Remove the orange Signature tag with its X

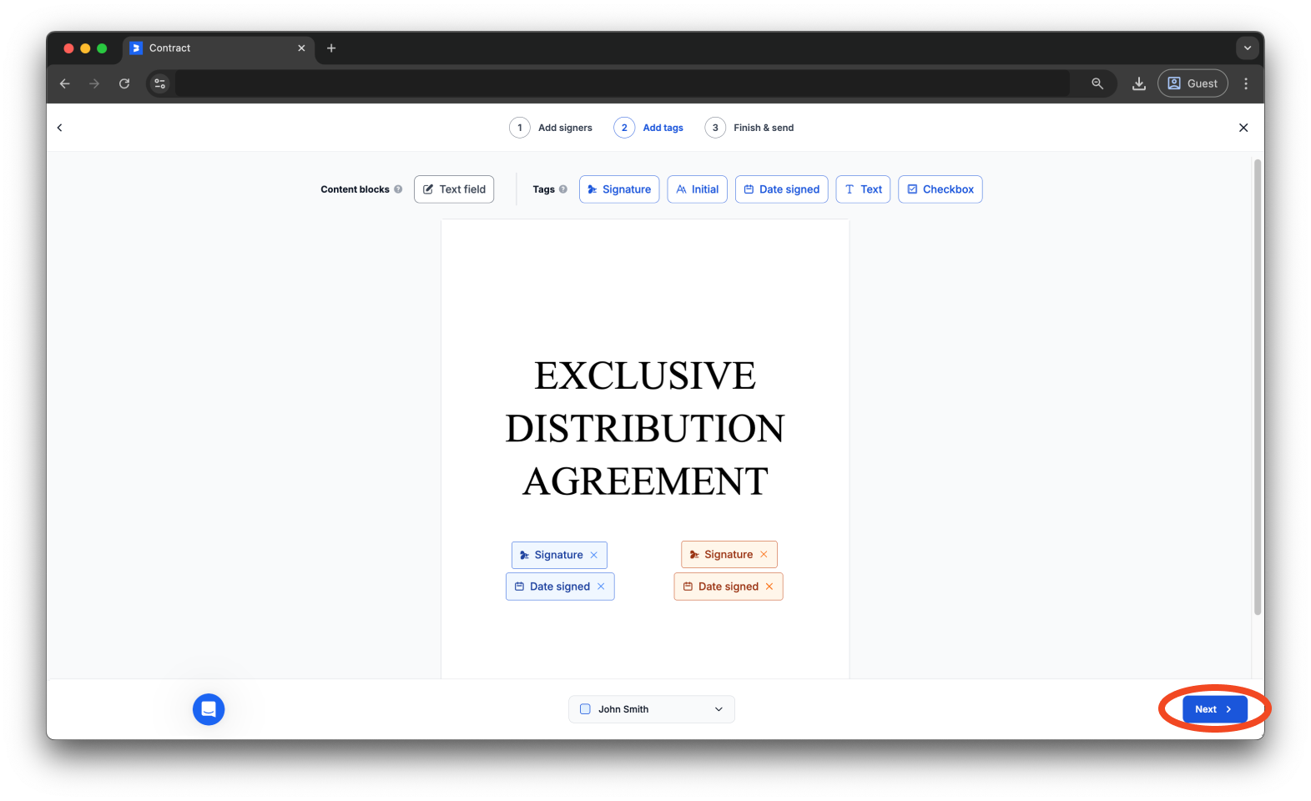click(x=764, y=555)
